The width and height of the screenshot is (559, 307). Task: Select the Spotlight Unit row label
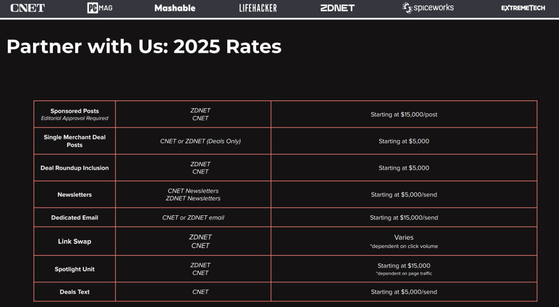click(75, 269)
